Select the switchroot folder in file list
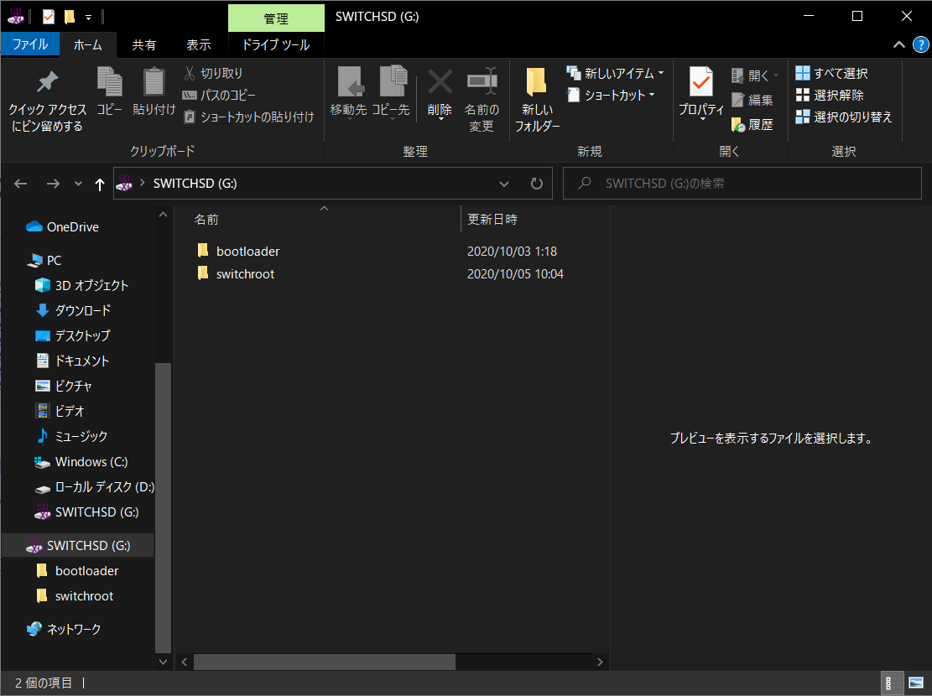 pyautogui.click(x=245, y=274)
